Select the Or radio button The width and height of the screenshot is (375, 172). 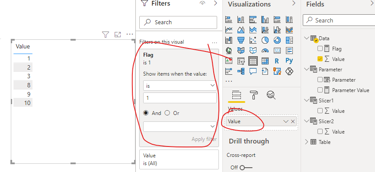click(167, 113)
